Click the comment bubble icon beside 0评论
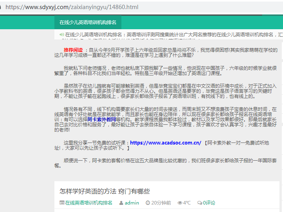The height and width of the screenshot is (212, 283). 200,203
